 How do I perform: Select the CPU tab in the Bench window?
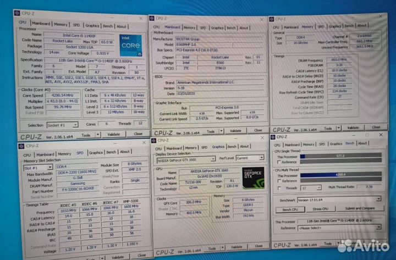coord(277,145)
